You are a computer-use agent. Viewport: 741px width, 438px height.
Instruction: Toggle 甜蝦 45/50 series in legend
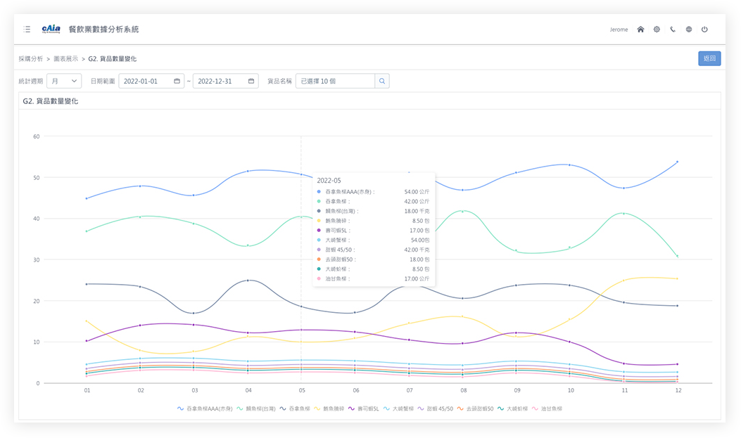pos(436,408)
